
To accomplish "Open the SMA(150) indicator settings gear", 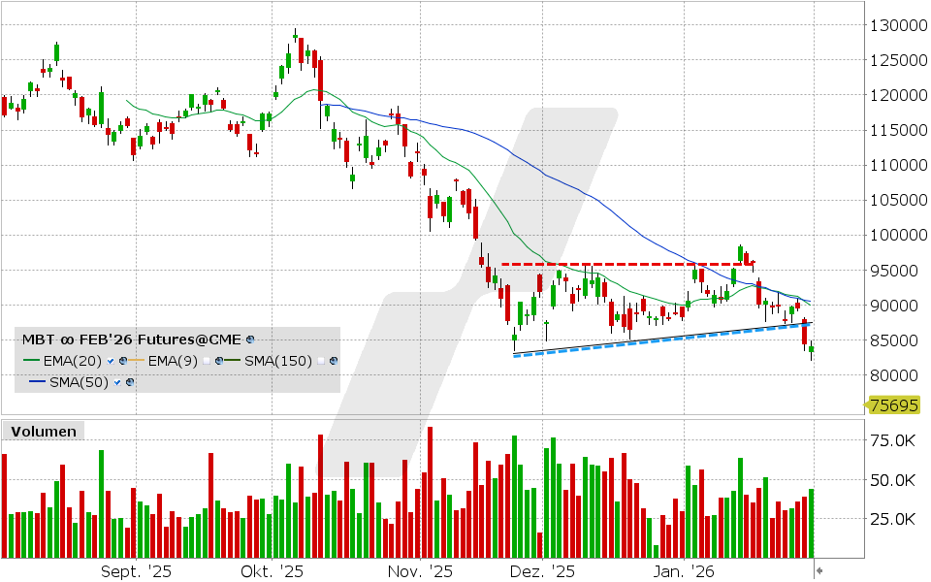I will tap(334, 360).
